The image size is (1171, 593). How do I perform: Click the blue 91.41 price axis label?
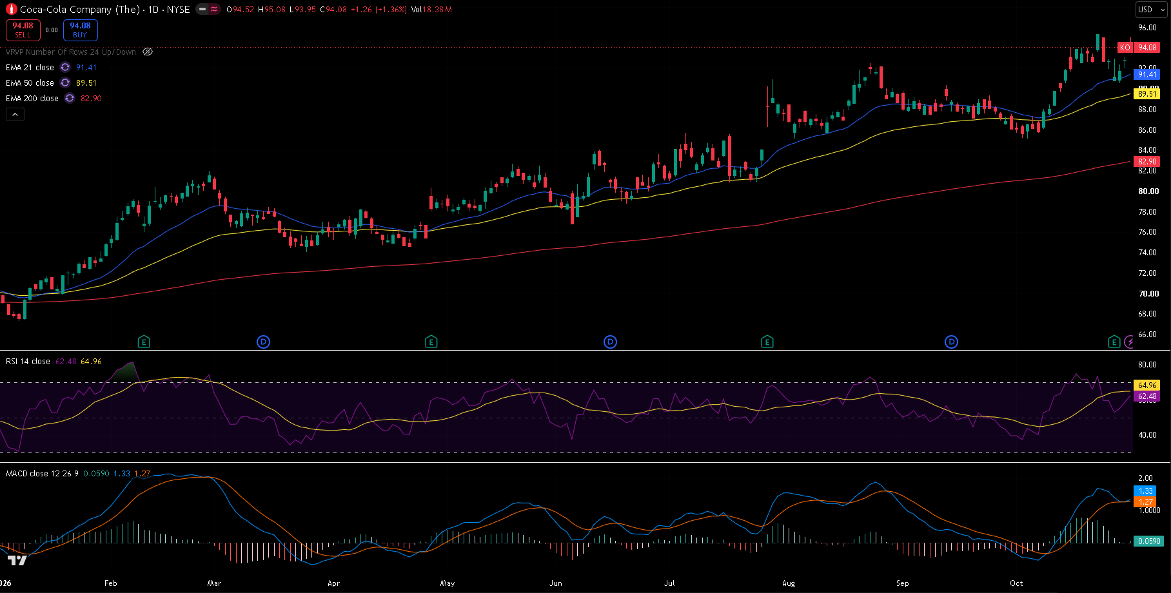tap(1146, 74)
